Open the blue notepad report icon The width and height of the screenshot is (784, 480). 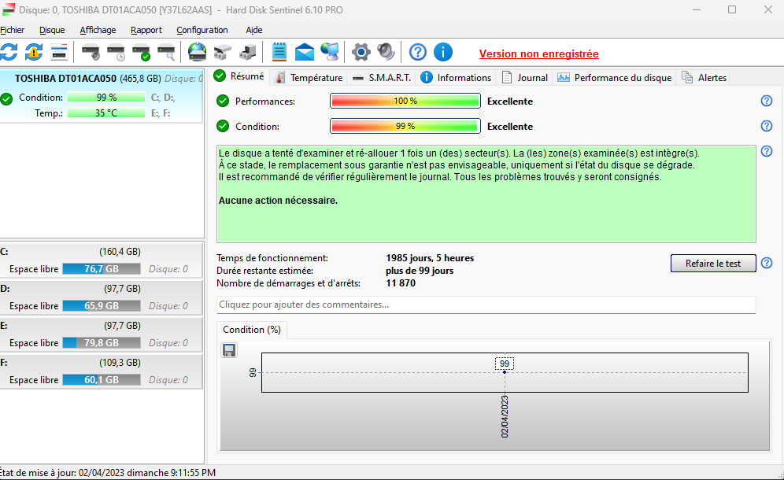point(279,52)
